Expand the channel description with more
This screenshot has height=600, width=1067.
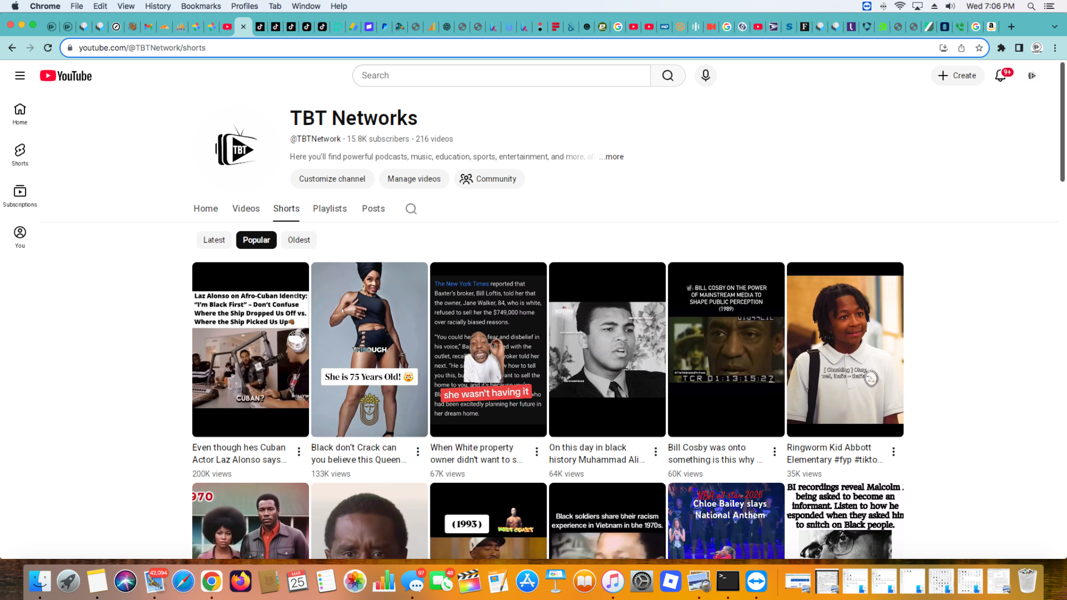[613, 156]
